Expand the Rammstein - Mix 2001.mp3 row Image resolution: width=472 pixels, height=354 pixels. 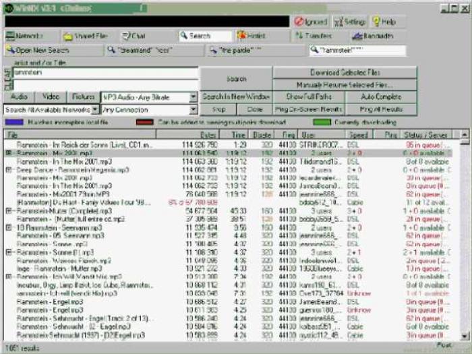click(8, 153)
